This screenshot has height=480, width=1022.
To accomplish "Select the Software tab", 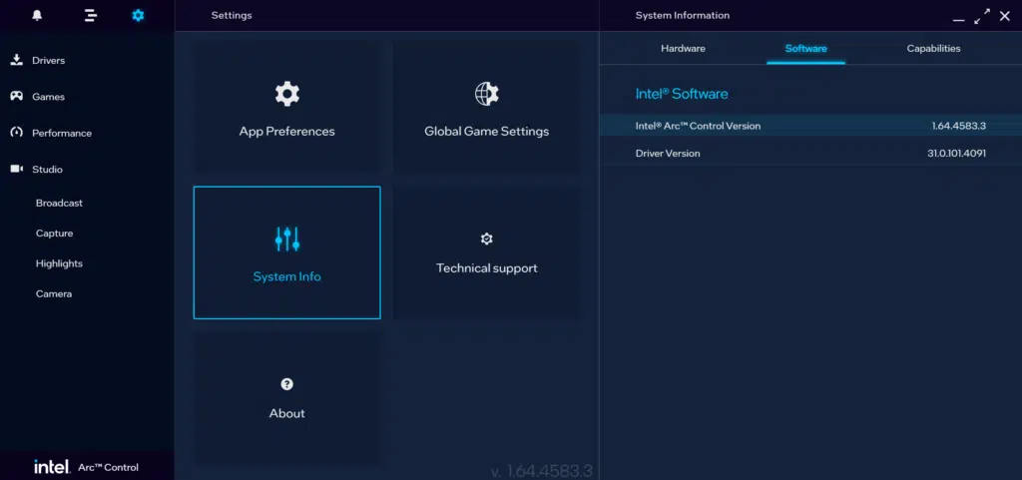I will click(806, 48).
